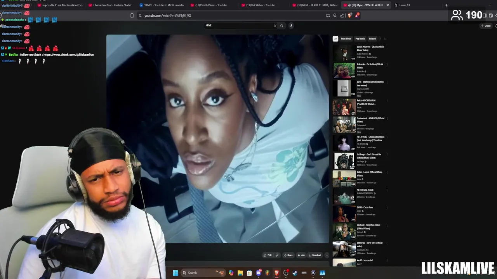
Task: Like the video with 7.4K likes
Action: click(x=267, y=255)
